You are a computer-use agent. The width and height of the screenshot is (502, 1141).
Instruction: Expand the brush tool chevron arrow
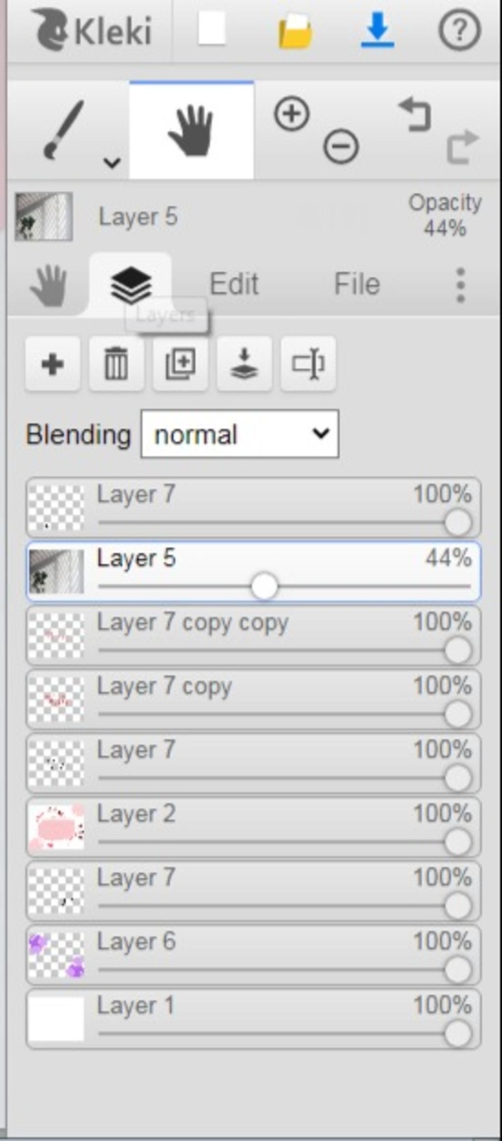[x=112, y=162]
